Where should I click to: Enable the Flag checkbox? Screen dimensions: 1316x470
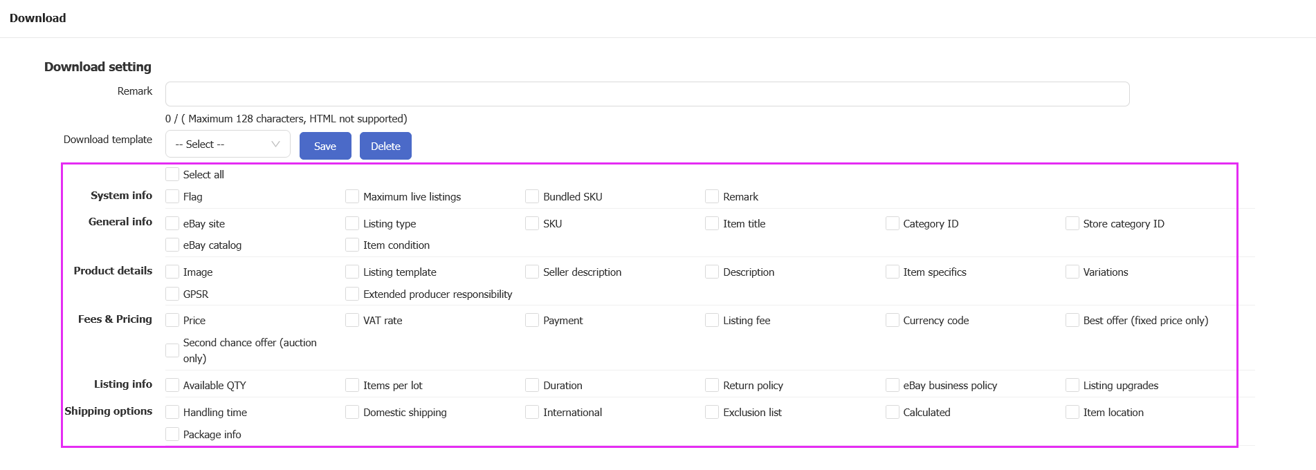pyautogui.click(x=172, y=196)
